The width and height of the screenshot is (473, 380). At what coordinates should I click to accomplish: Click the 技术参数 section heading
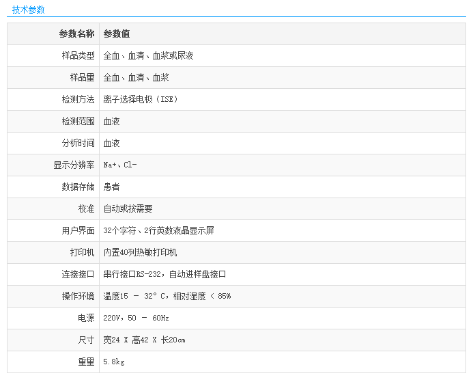coord(29,10)
